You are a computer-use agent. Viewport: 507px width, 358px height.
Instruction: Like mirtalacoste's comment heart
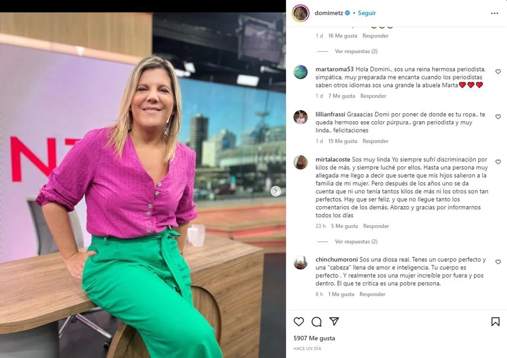click(x=498, y=162)
